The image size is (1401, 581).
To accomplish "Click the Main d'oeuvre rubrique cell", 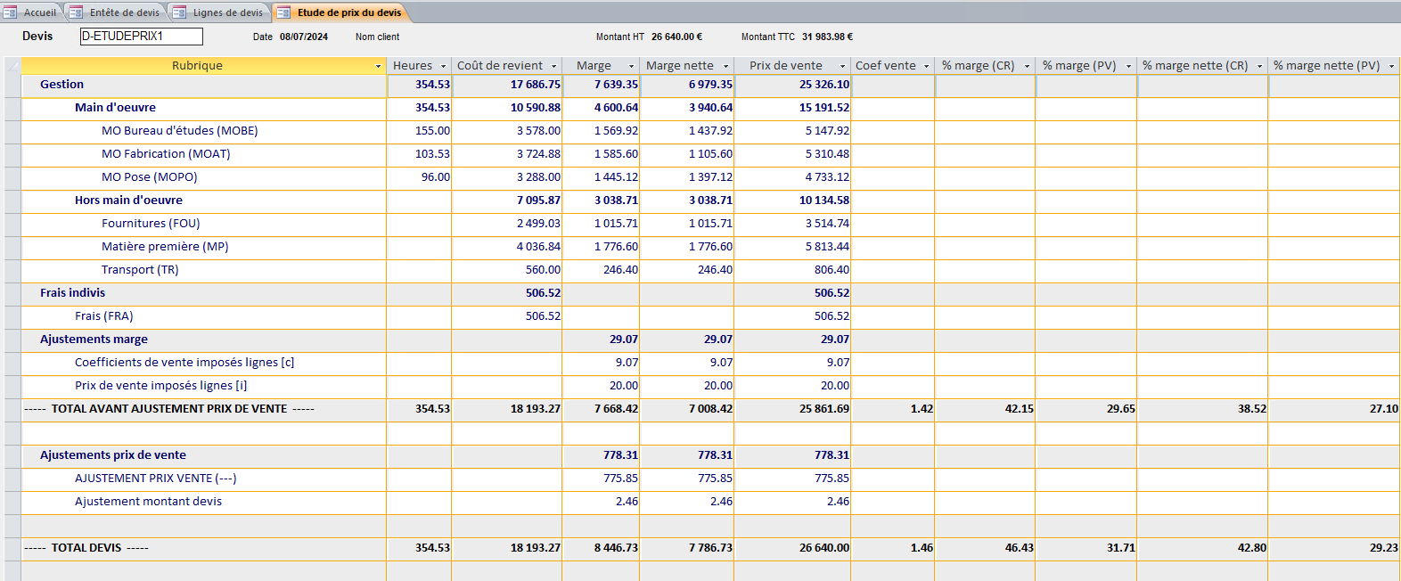I will pos(115,108).
